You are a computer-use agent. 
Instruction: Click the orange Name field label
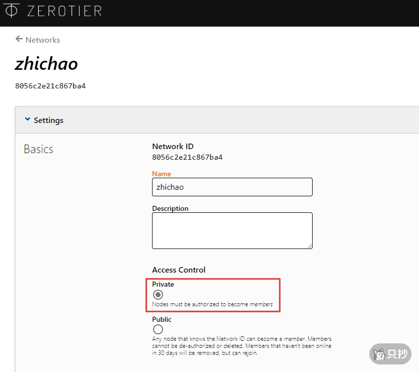coord(162,174)
